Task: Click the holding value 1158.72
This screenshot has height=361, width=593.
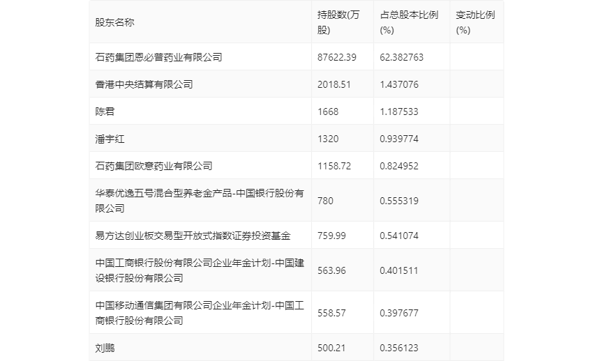Action: (334, 166)
